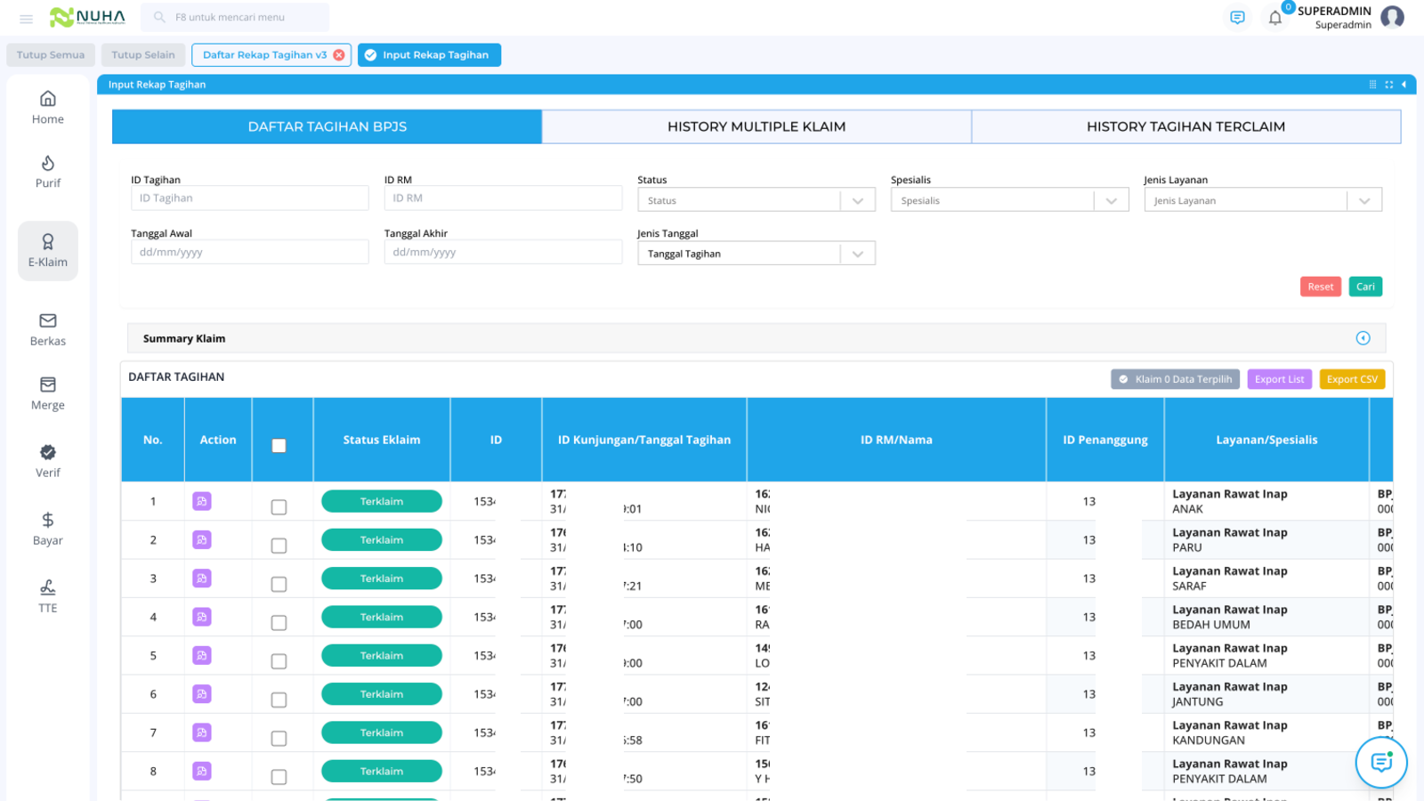Open the Spesialis dropdown

1009,200
